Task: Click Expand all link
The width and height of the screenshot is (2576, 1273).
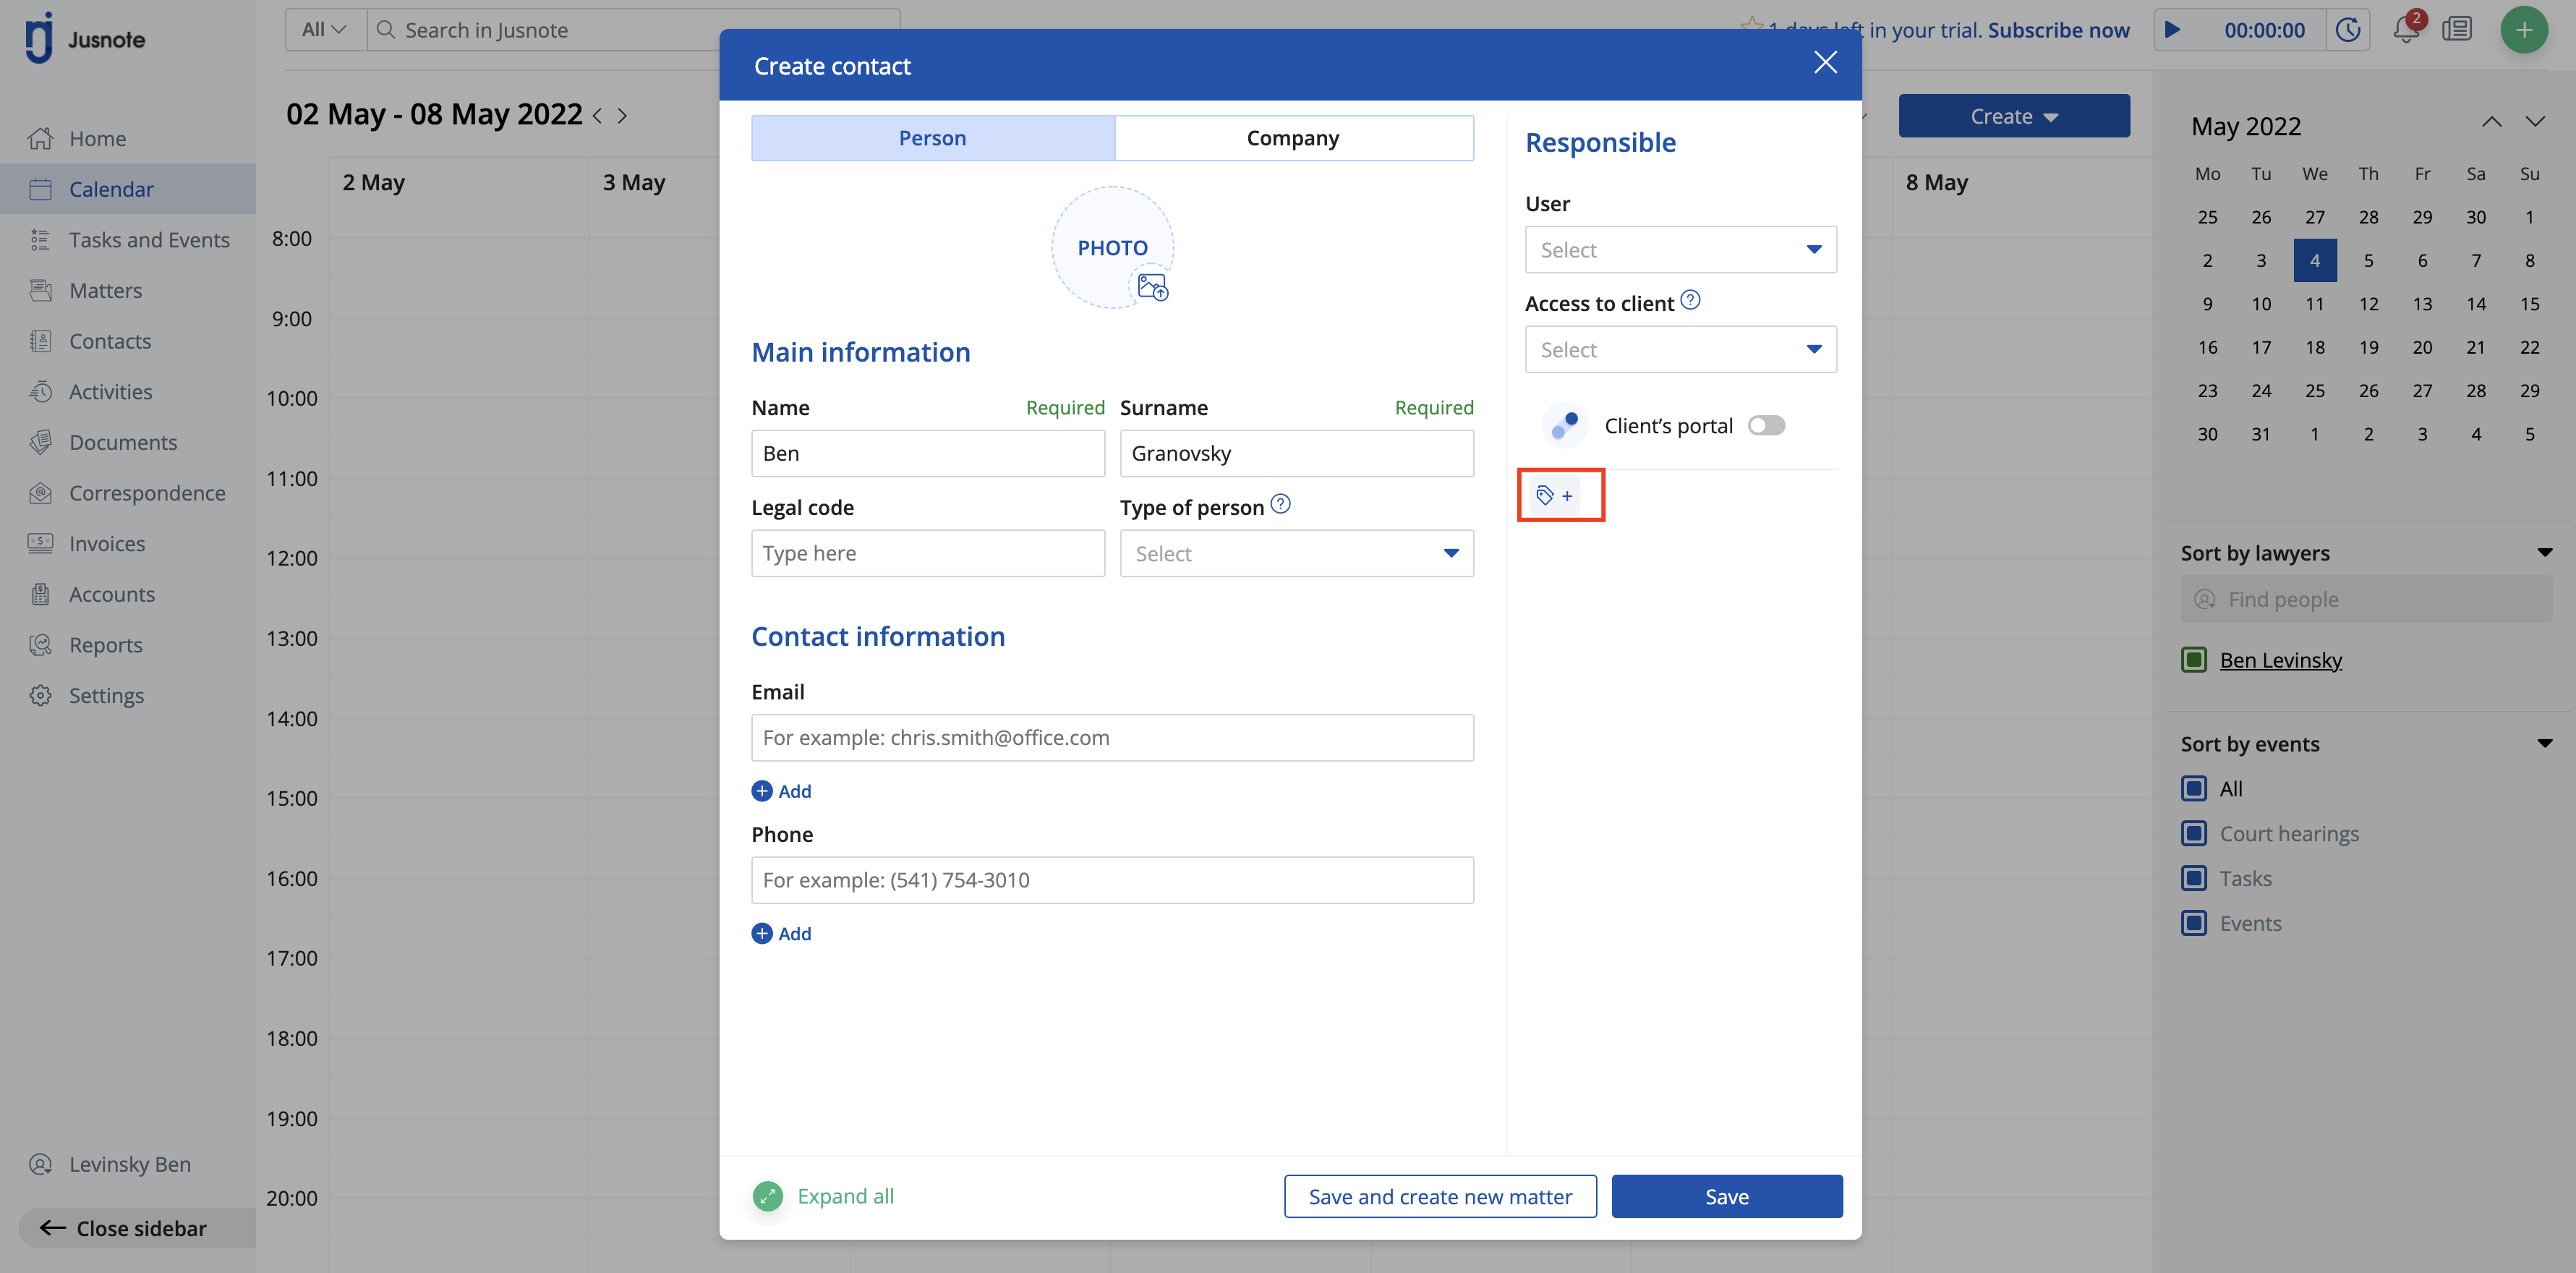Action: (845, 1196)
